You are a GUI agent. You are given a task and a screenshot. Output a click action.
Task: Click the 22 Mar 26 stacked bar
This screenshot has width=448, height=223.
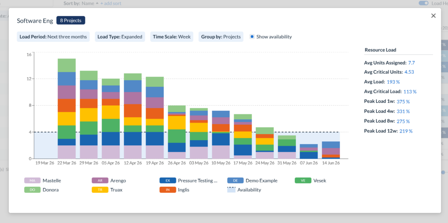coord(66,108)
